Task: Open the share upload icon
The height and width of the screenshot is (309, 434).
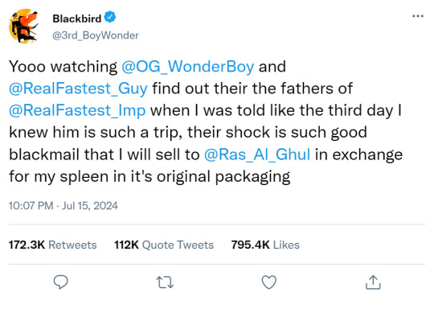Action: pos(373,282)
